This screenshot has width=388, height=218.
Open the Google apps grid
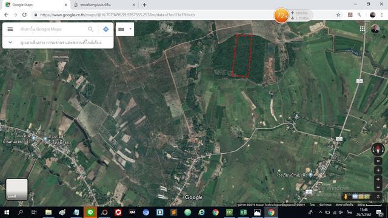click(x=363, y=29)
